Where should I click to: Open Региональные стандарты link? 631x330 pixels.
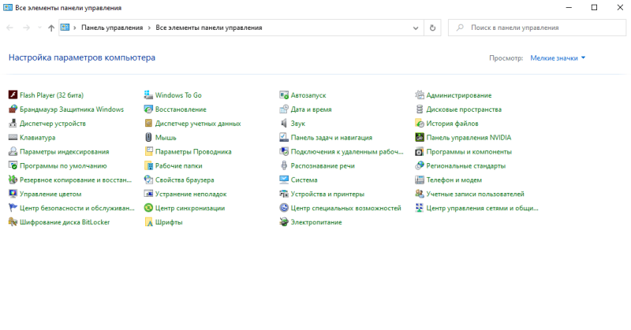pyautogui.click(x=465, y=165)
